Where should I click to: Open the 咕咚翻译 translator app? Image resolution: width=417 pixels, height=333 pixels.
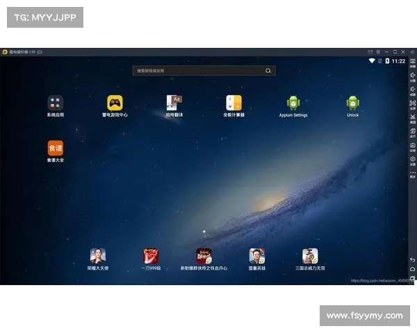(174, 103)
